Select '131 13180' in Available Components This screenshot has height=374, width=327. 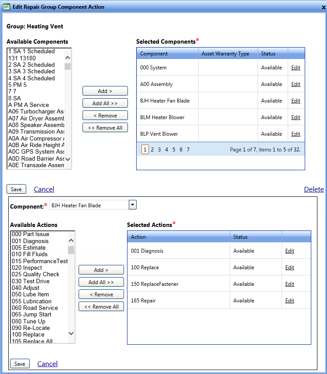tap(22, 58)
